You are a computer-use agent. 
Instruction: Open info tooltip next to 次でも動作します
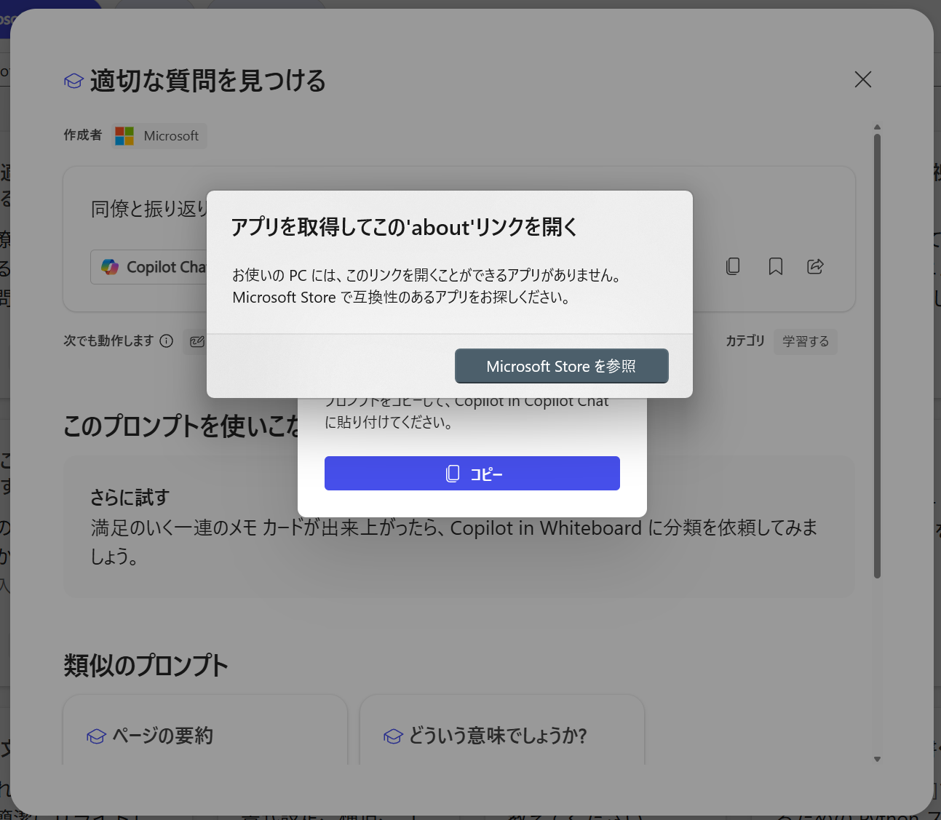167,341
